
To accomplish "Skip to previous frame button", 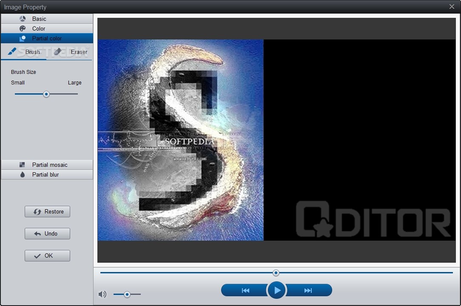I will click(245, 290).
